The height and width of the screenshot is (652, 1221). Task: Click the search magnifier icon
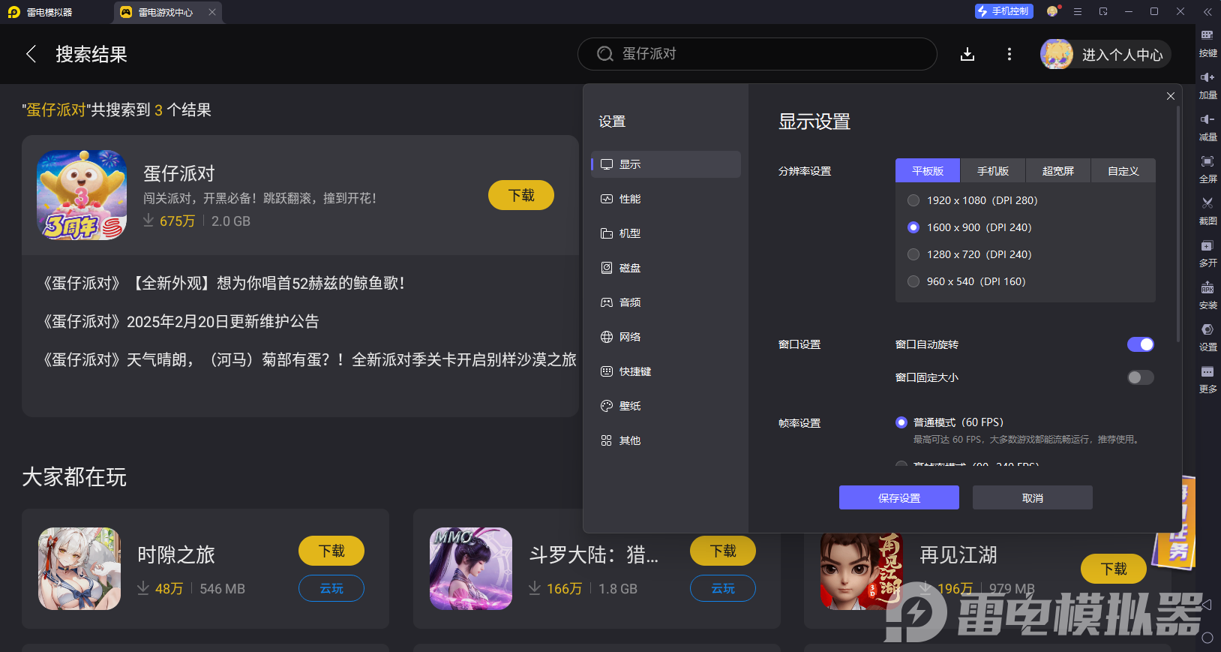click(604, 54)
